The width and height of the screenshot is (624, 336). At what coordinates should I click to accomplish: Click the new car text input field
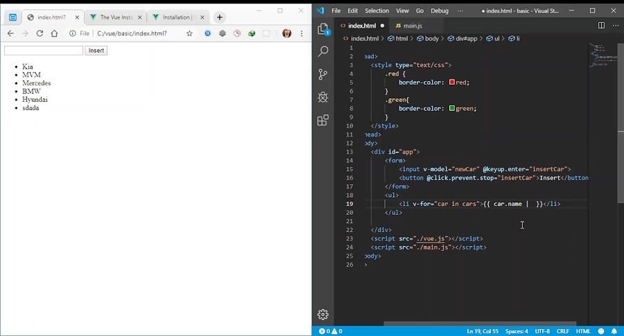[44, 51]
